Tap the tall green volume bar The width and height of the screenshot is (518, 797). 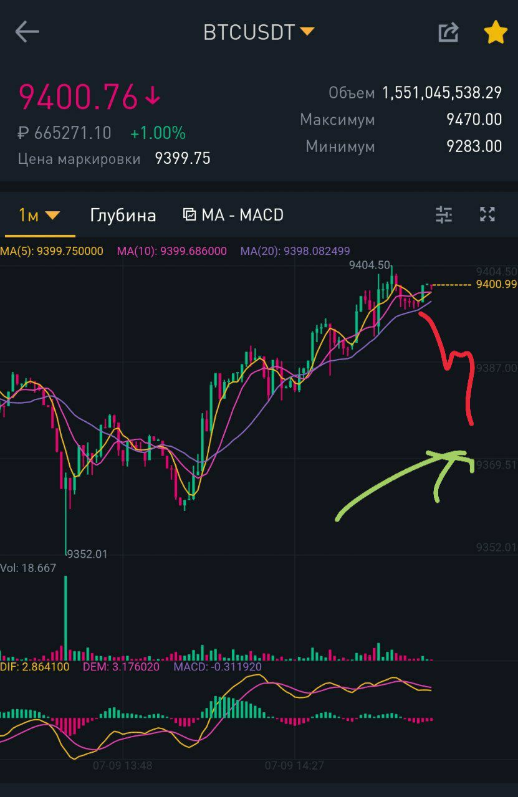tap(65, 618)
